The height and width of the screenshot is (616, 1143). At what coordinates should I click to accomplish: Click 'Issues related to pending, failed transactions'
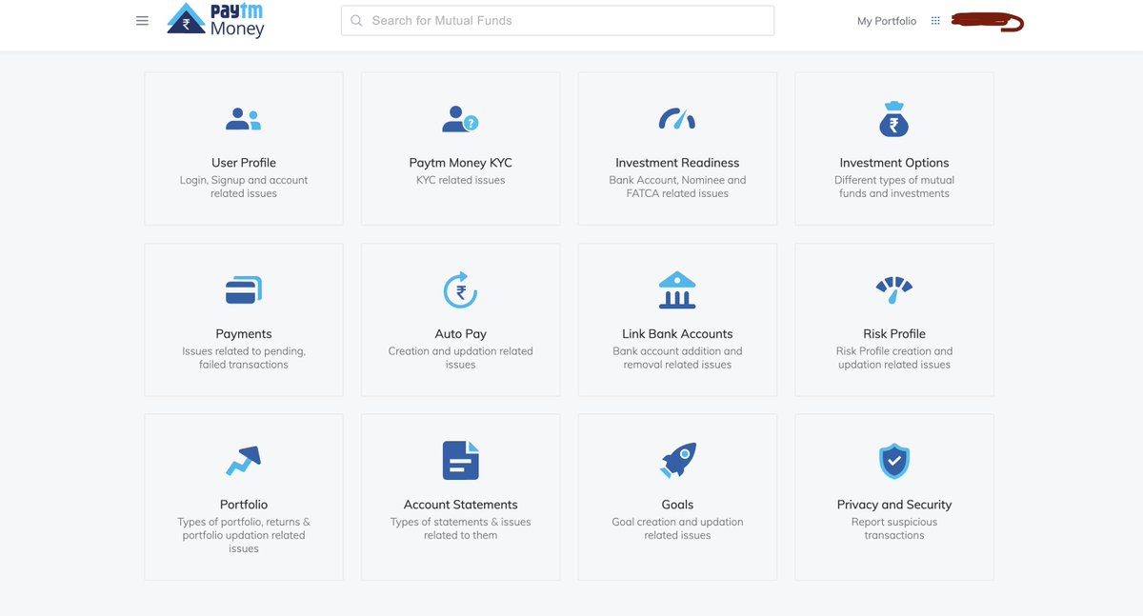point(244,358)
